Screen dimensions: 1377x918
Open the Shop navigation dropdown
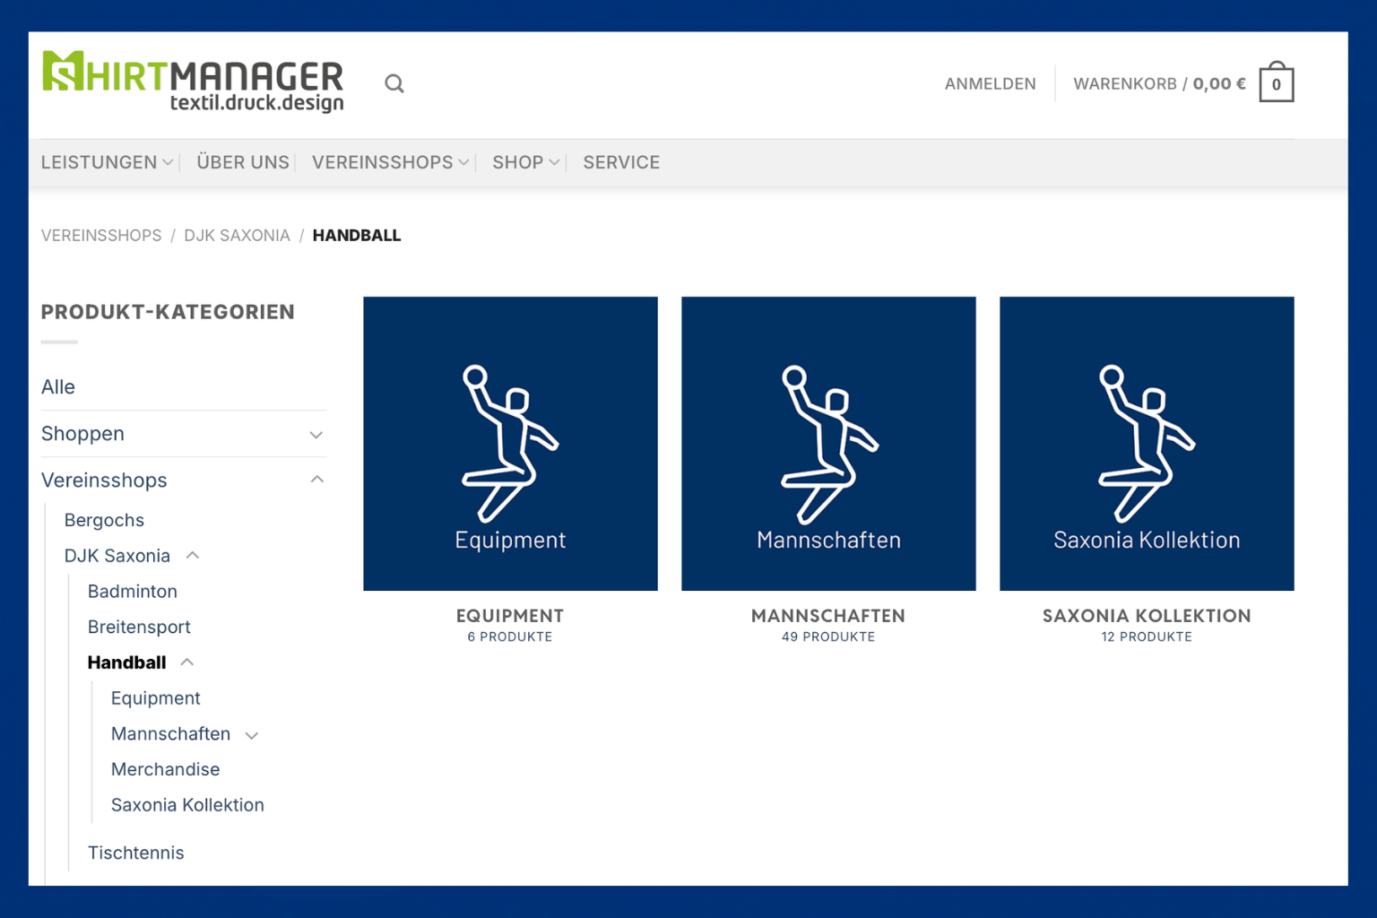[525, 162]
